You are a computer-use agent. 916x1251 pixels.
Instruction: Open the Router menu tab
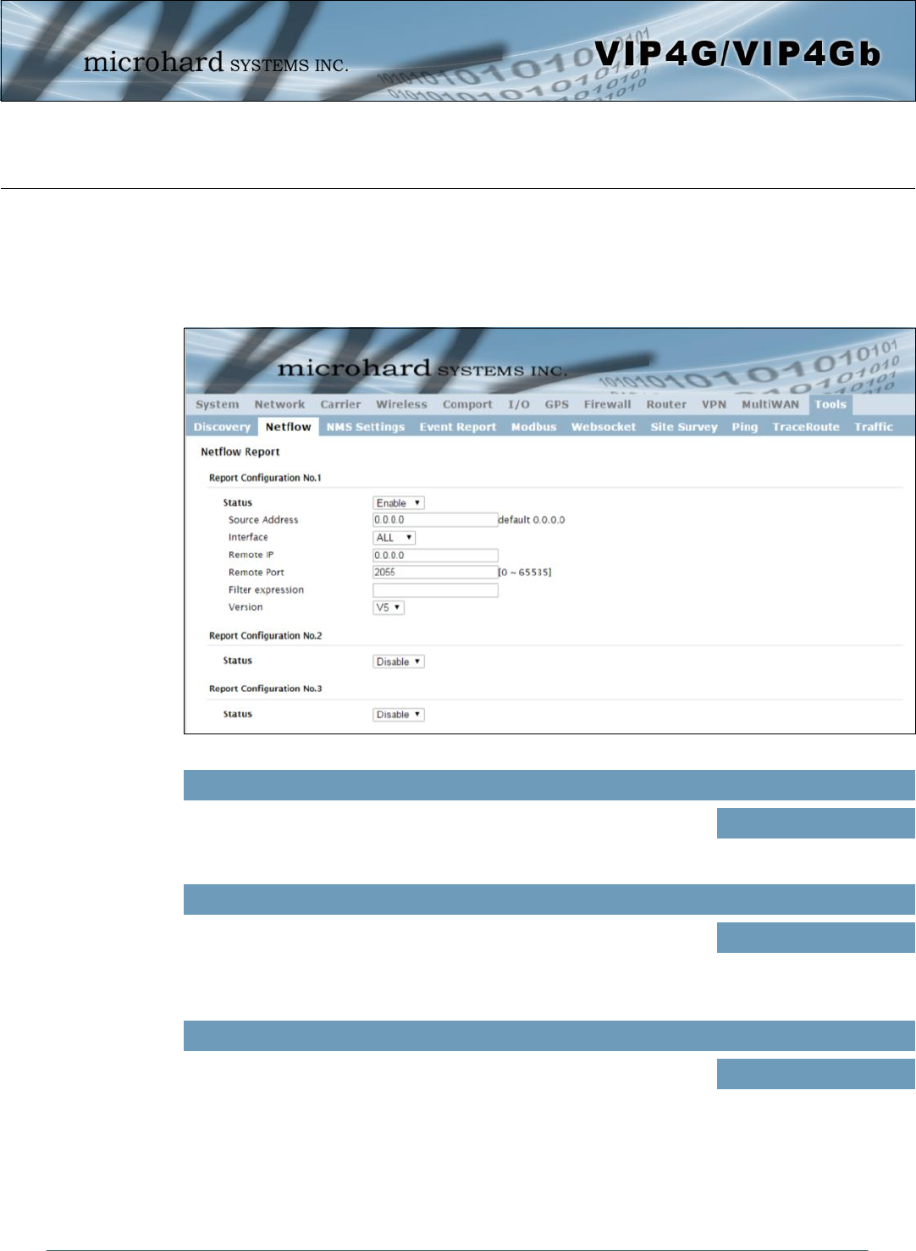pyautogui.click(x=666, y=405)
